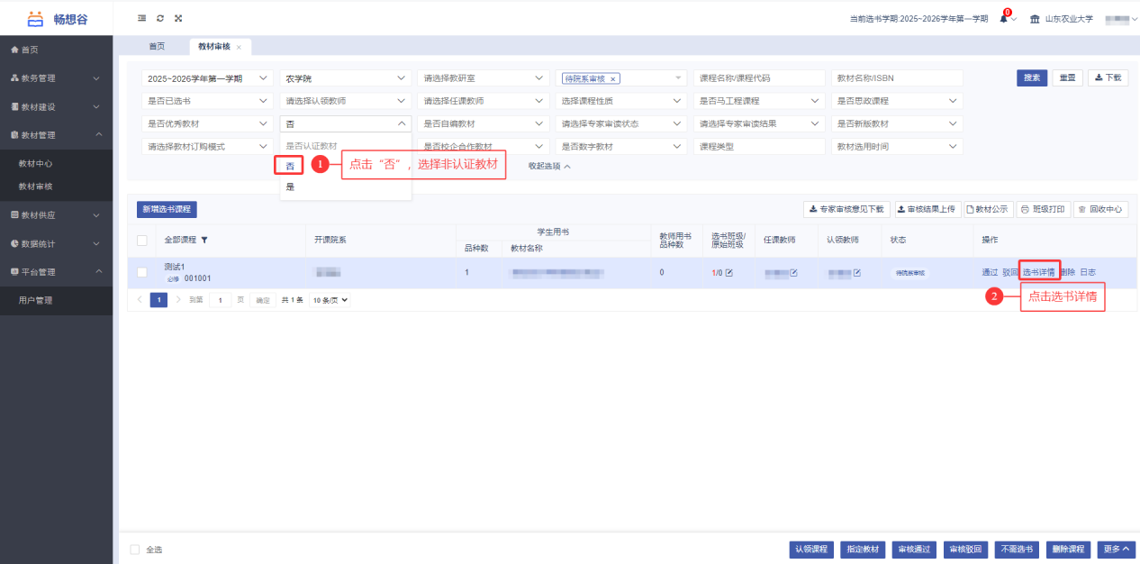This screenshot has height=564, width=1140.
Task: Click edit icon in 认领教师 column
Action: point(857,272)
